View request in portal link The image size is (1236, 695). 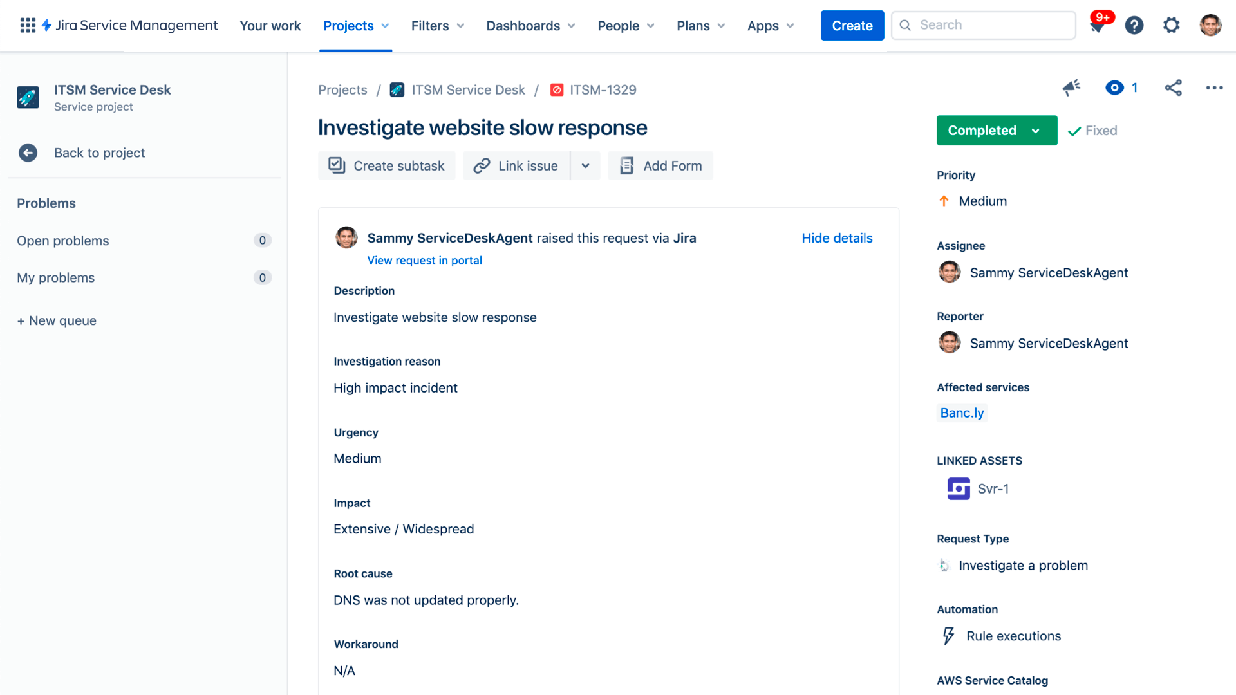pyautogui.click(x=424, y=260)
